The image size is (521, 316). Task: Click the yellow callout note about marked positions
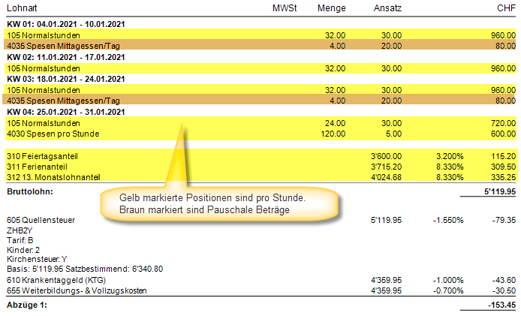tap(219, 203)
